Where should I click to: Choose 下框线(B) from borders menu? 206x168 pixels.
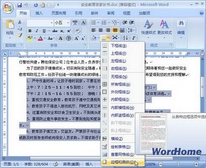point(123,46)
